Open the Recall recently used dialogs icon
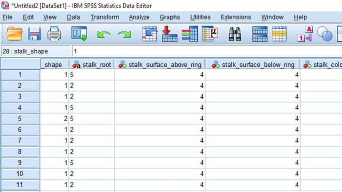Viewport: 342px width, 192px height. [79, 34]
